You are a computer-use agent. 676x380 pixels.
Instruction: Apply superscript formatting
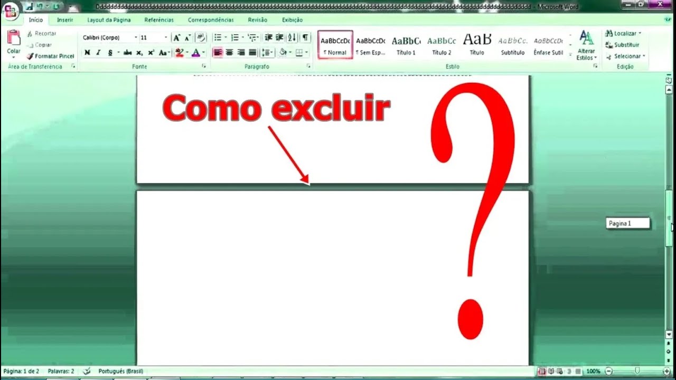tap(151, 53)
